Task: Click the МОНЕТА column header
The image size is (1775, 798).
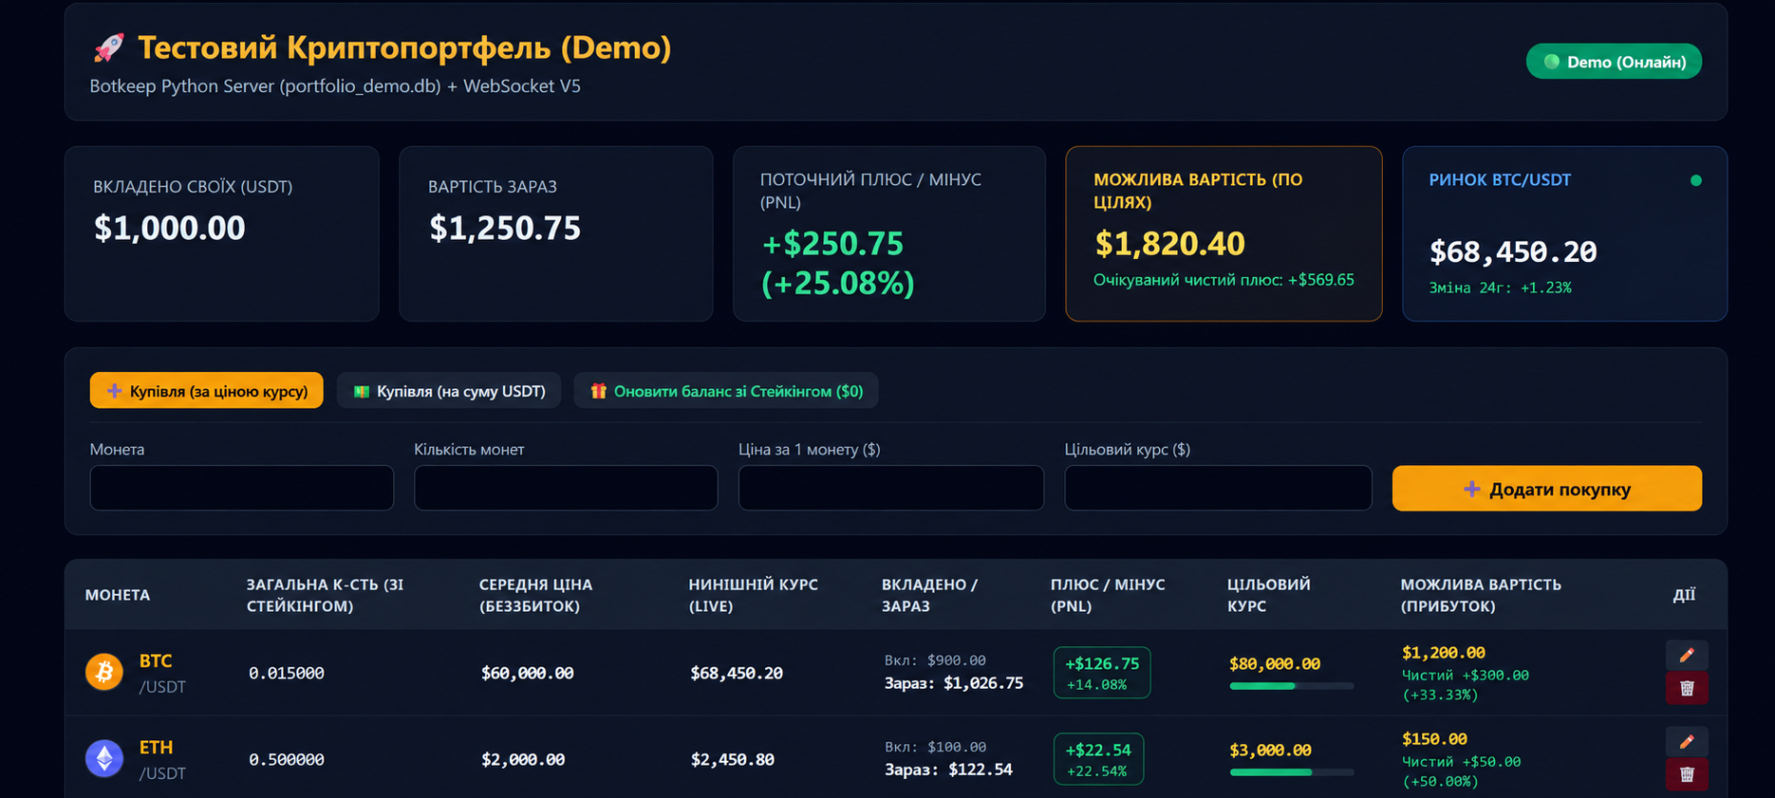Action: pyautogui.click(x=118, y=595)
